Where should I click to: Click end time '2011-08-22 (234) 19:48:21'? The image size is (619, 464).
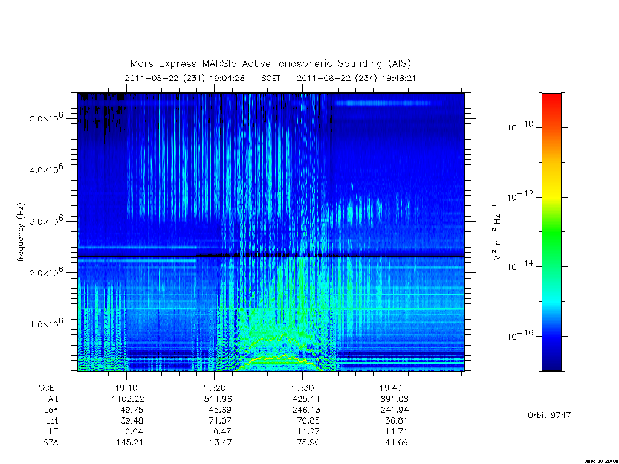point(357,78)
